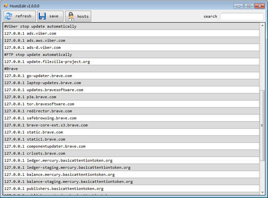
Task: Select the '127.0.0.1 ads.viber.com' row
Action: coord(131,33)
